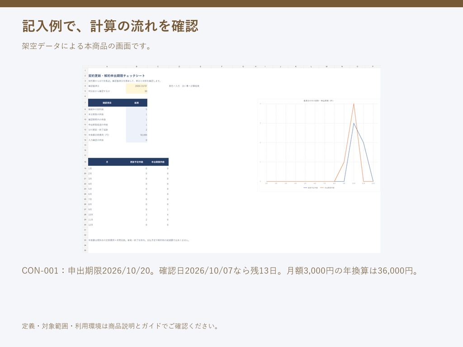Click the date input cell 2026/10/07

[x=137, y=86]
